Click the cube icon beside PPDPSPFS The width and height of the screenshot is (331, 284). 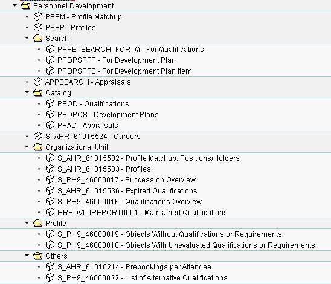pos(50,71)
